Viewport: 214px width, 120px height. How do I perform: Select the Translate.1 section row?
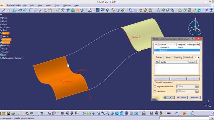(177, 47)
